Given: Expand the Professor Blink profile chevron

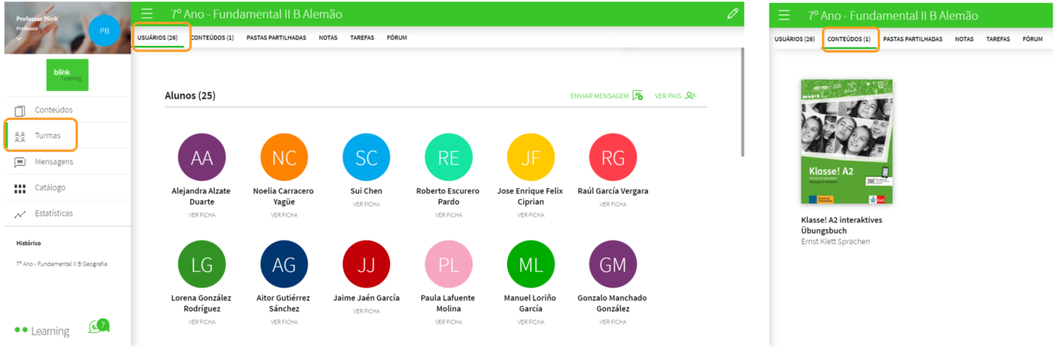Looking at the screenshot, I should coord(19,37).
